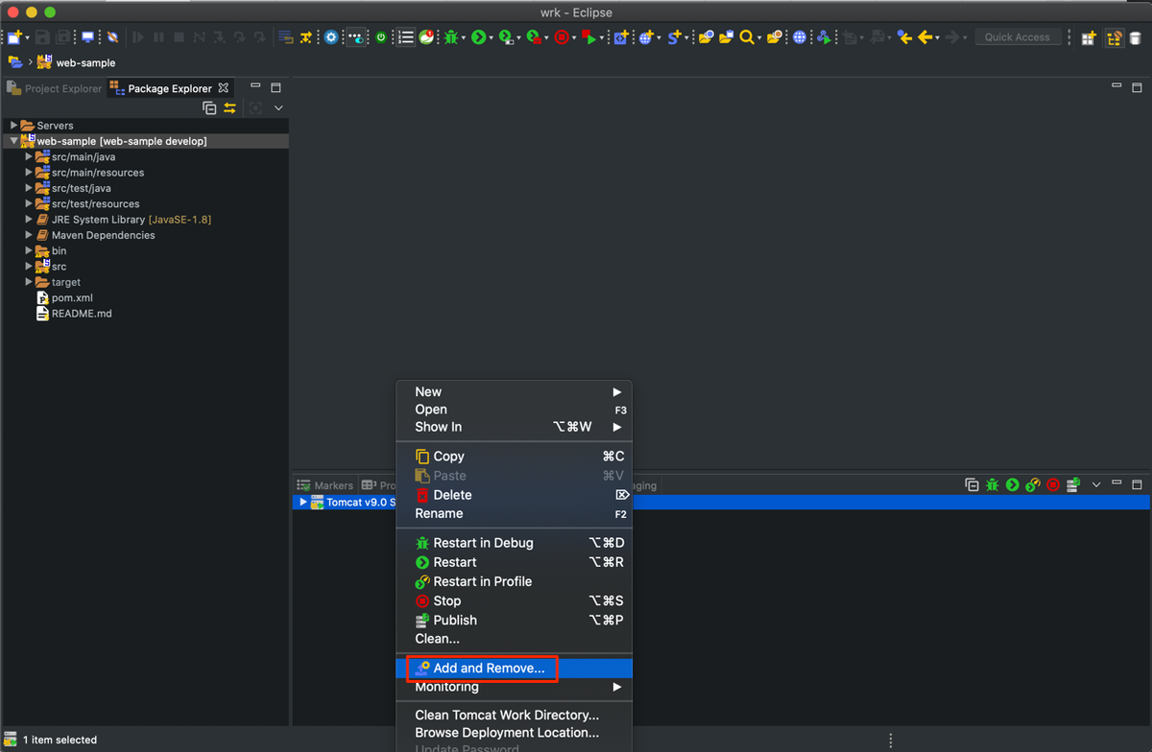Click the skip breakpoints toolbar icon
The image size is (1152, 752).
click(x=112, y=37)
